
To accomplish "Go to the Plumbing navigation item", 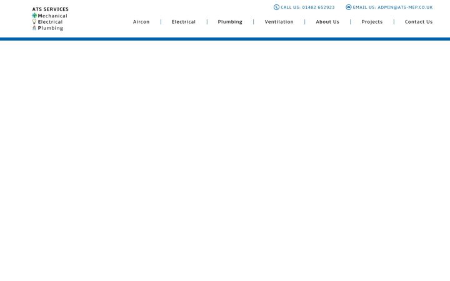I will [x=230, y=22].
